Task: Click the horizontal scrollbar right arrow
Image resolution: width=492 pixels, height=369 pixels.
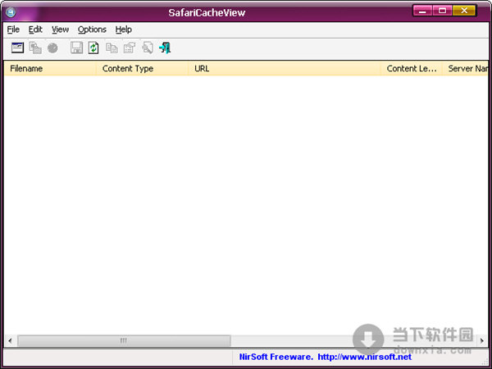Action: (x=481, y=340)
